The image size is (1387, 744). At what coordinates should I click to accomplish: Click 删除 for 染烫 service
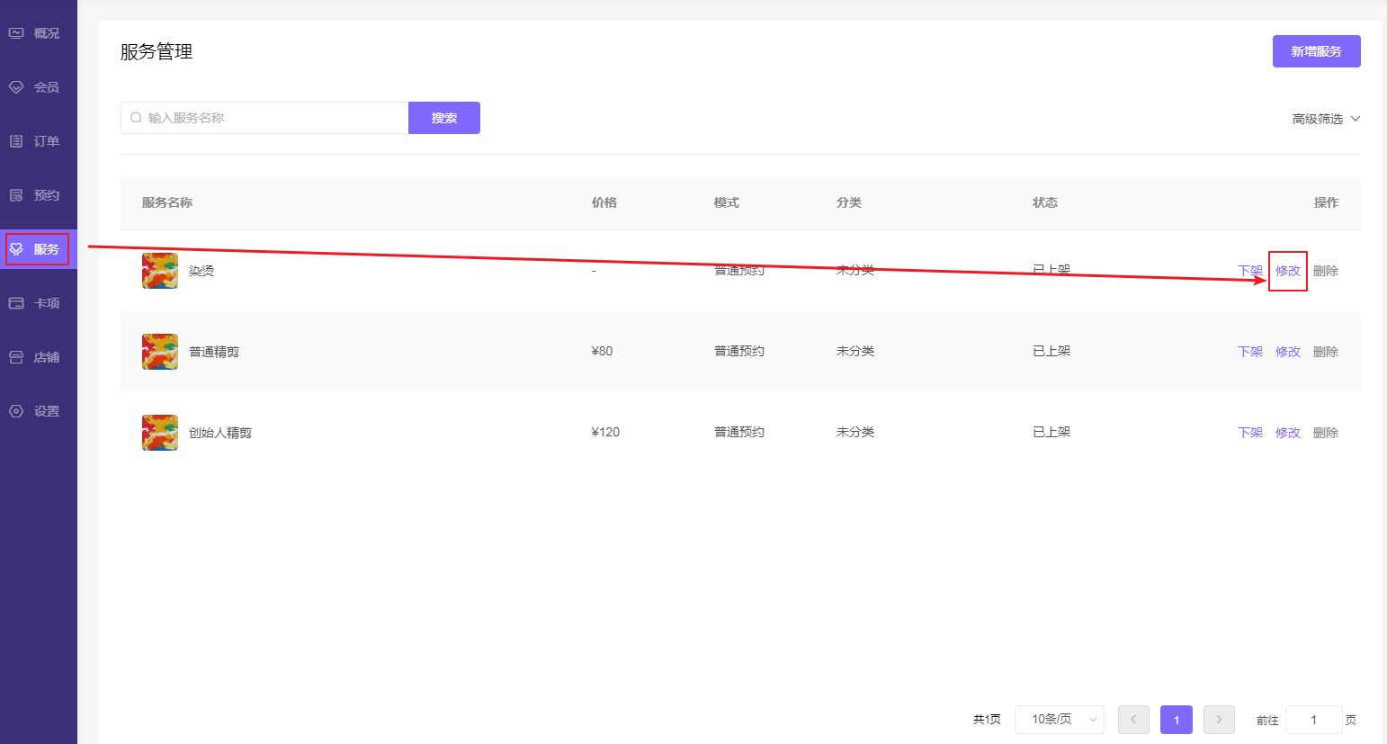point(1326,271)
